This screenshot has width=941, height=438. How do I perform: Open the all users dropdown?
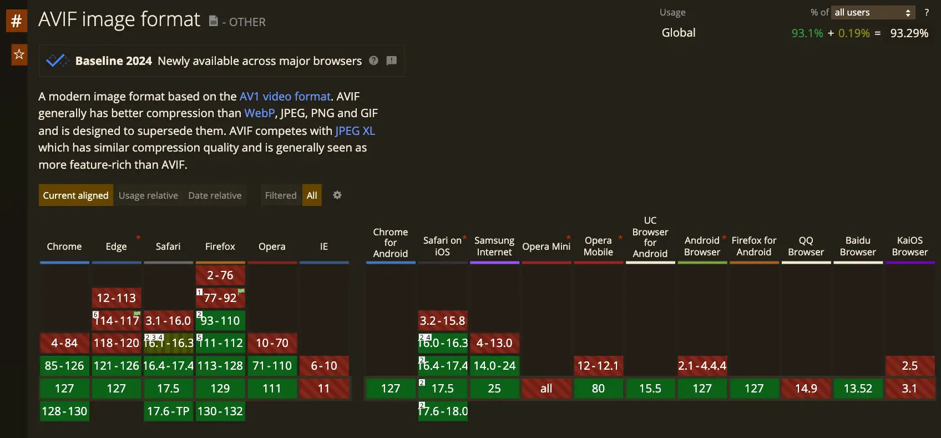coord(873,12)
